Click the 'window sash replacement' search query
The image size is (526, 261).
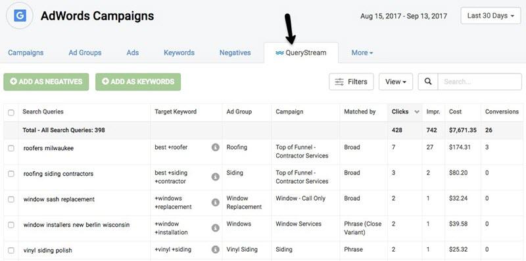tap(59, 199)
